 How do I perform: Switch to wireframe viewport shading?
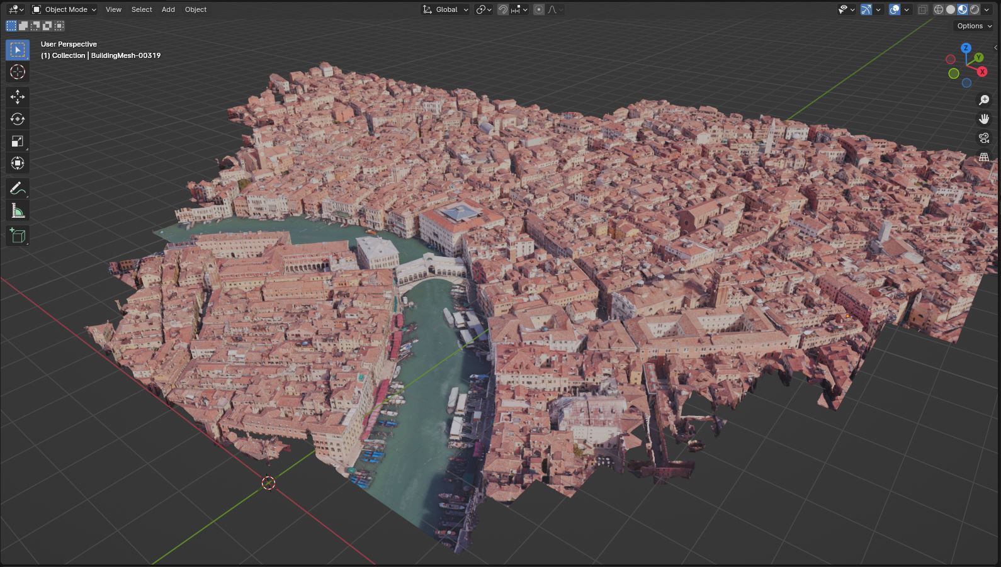point(939,9)
